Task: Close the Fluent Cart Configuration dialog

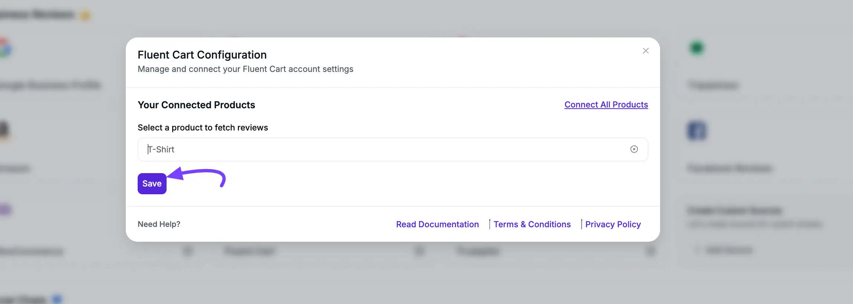Action: [646, 51]
